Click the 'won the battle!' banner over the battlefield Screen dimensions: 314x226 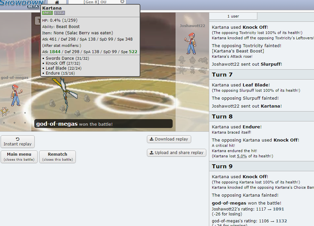tap(103, 124)
